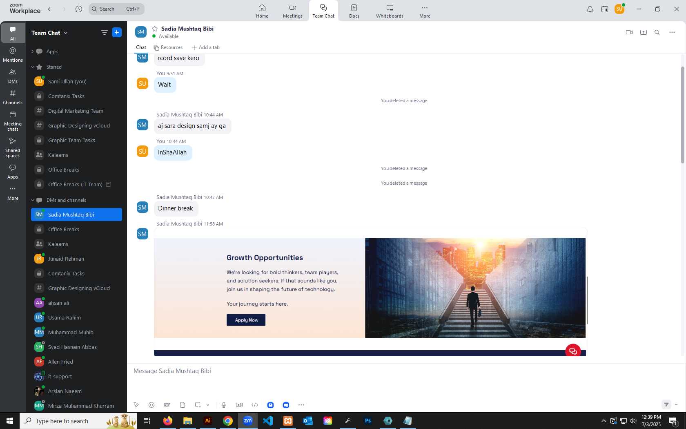The width and height of the screenshot is (686, 429).
Task: Open the message filter dropdown at bottom right
Action: point(676,404)
